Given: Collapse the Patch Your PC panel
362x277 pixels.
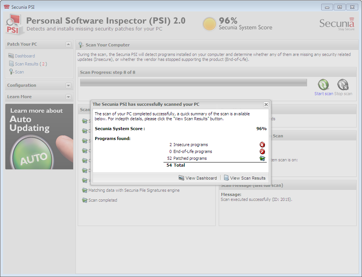Looking at the screenshot, I should point(68,44).
